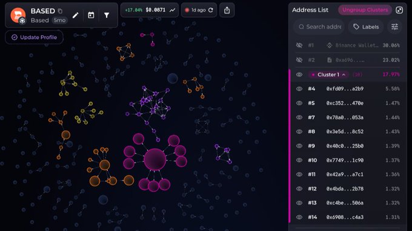Hide address #12 0x4bda...2b78
This screenshot has height=231, width=412.
tap(299, 189)
